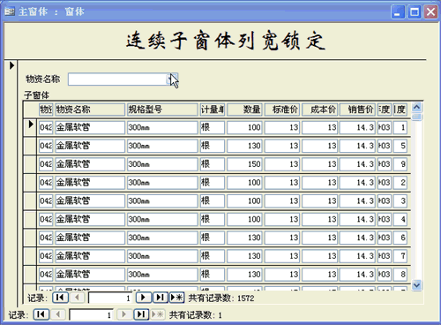The height and width of the screenshot is (325, 441).
Task: Select 300mm cell in row ending 5
Action: pos(162,146)
